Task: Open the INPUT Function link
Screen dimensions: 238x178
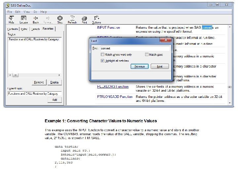Action: pyautogui.click(x=108, y=28)
